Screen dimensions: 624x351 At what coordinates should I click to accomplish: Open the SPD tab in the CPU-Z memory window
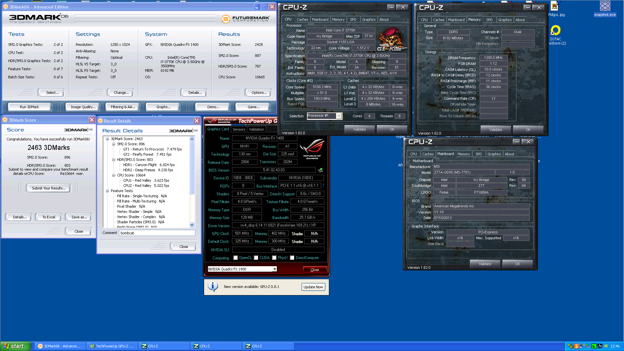(x=489, y=20)
